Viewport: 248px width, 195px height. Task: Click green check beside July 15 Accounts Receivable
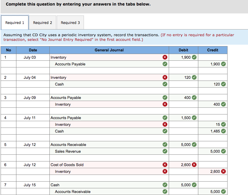[x=165, y=191]
